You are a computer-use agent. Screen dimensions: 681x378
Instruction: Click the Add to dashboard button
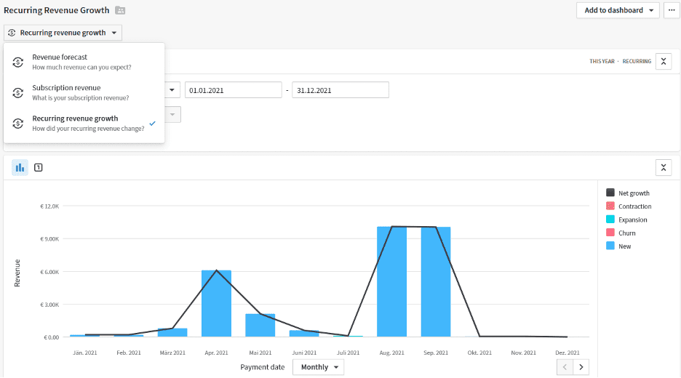click(618, 10)
